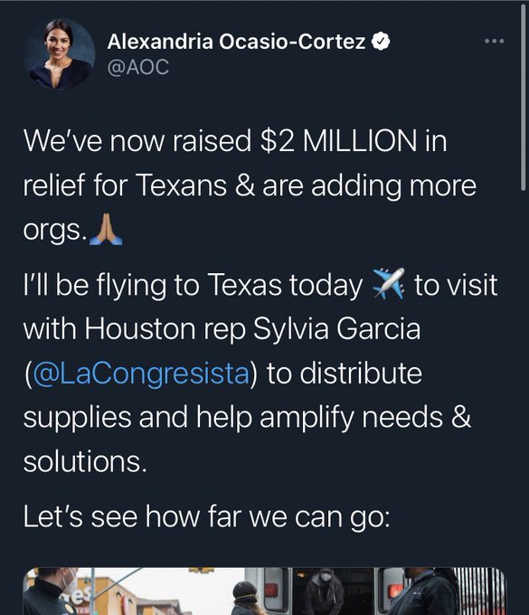The height and width of the screenshot is (615, 529).
Task: Click the @AOC handle under the name
Action: pos(138,67)
